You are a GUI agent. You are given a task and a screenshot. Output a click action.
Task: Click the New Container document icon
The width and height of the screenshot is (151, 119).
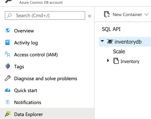107,14
